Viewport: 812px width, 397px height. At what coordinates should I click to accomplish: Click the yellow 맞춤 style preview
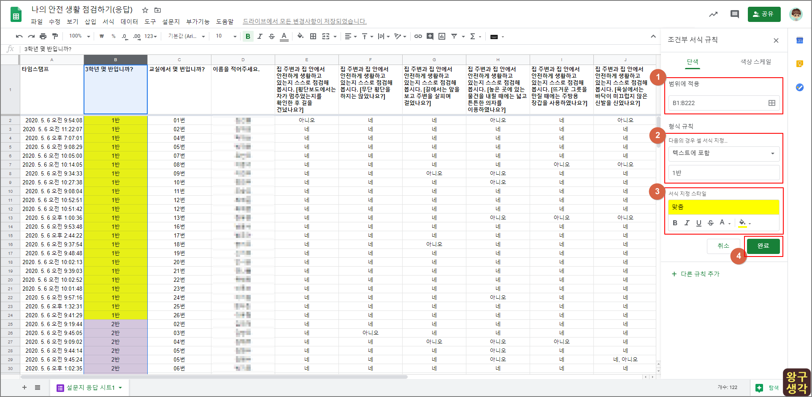(723, 207)
